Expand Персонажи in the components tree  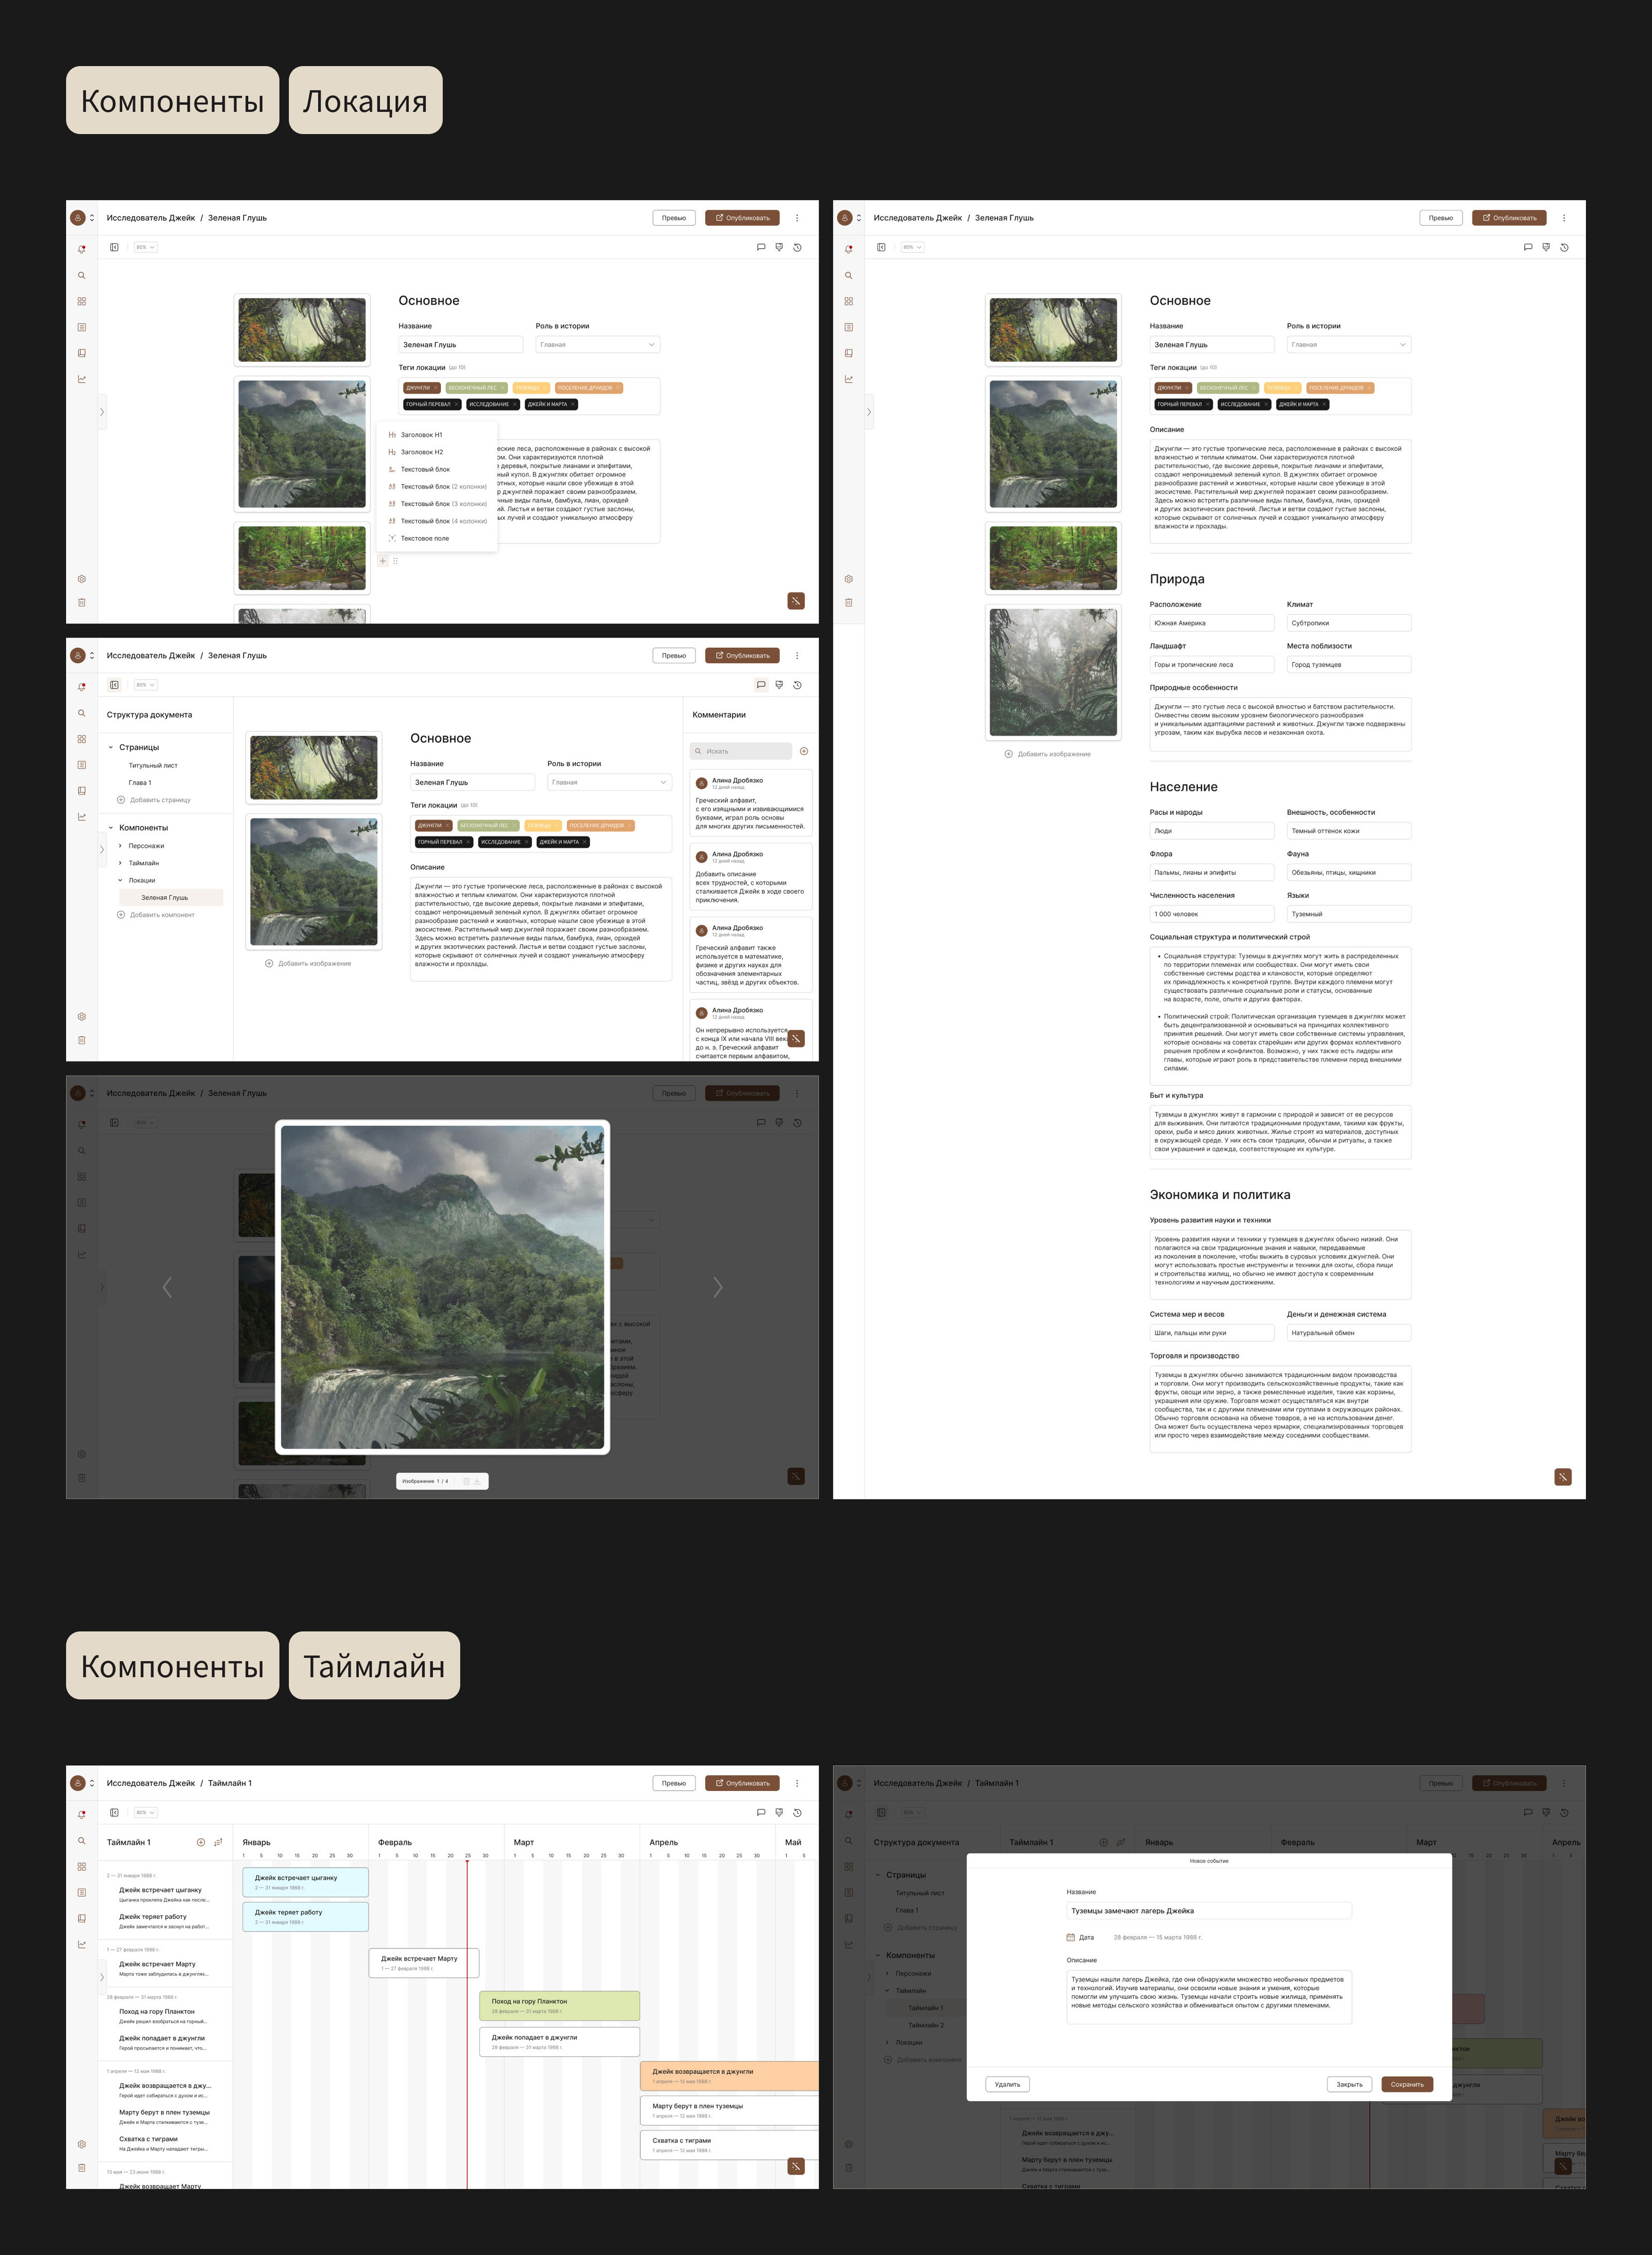click(x=121, y=846)
